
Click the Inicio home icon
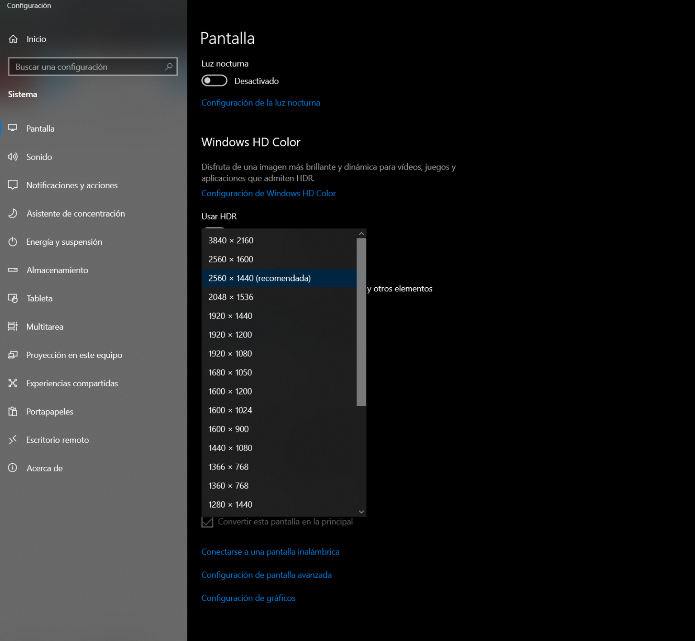point(13,39)
